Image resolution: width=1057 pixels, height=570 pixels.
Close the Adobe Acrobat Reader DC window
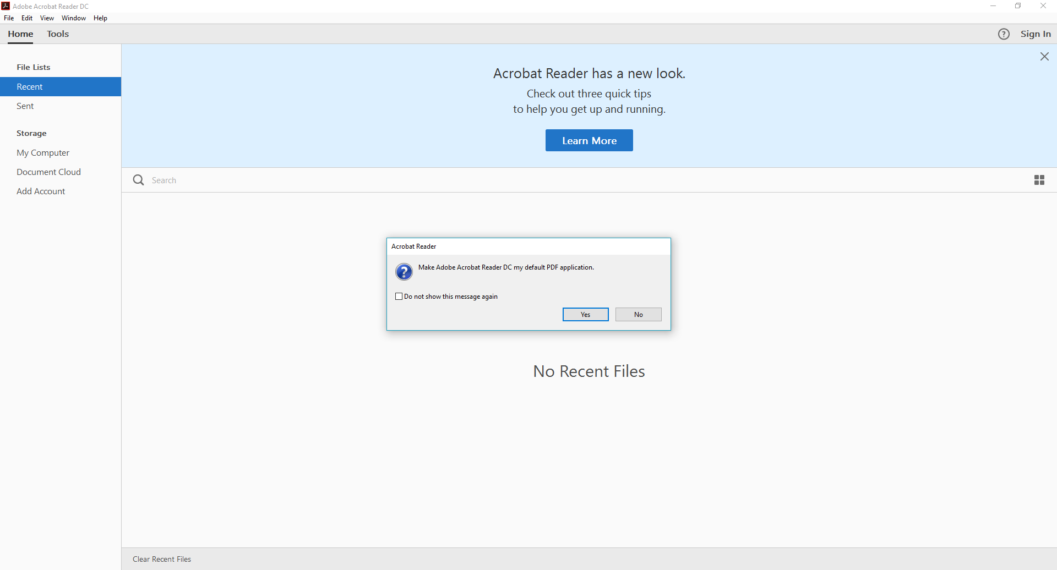pos(1043,6)
